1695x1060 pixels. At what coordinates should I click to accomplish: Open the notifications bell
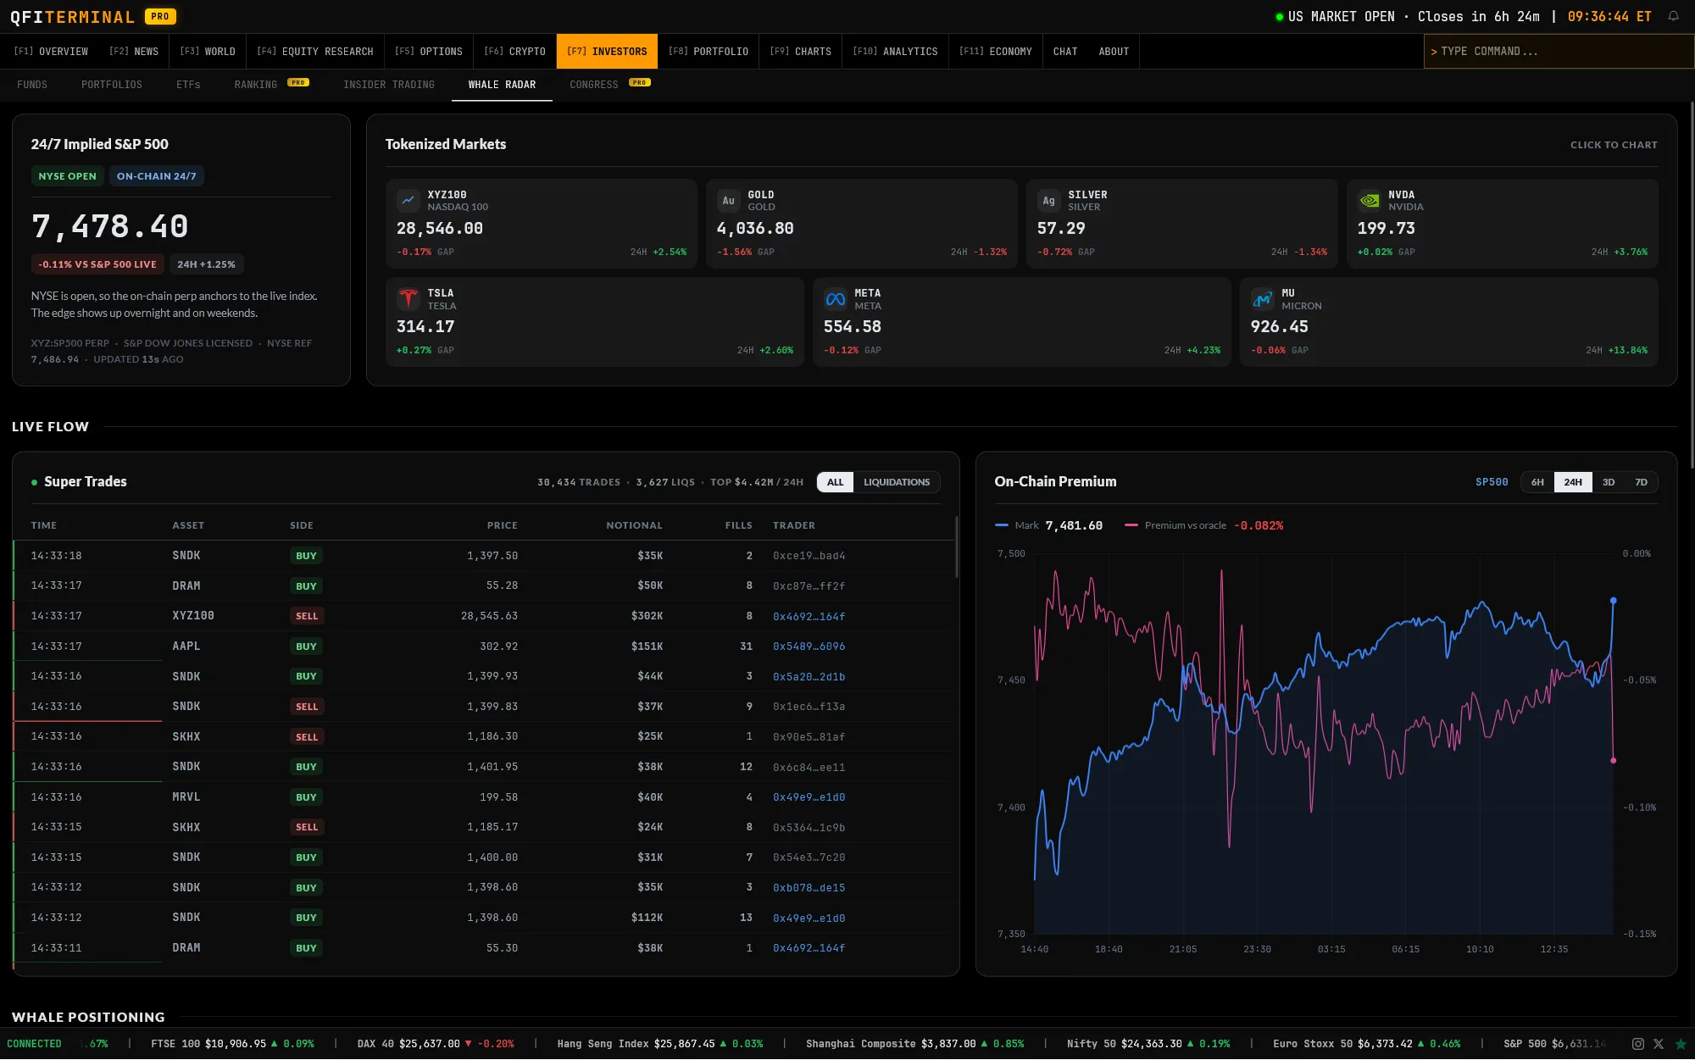pos(1673,16)
